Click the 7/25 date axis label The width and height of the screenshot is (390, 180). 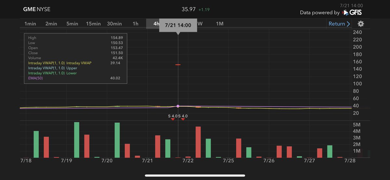(x=229, y=161)
